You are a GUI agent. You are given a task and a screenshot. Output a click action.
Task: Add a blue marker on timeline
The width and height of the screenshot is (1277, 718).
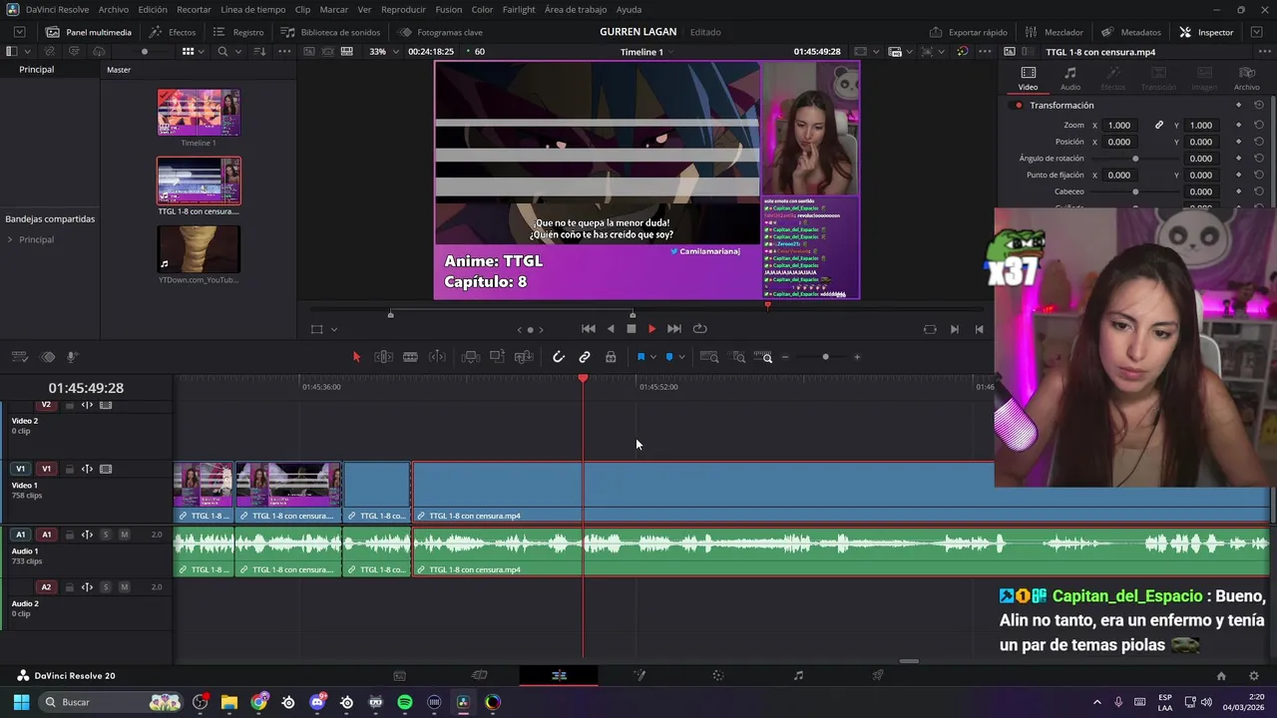point(669,357)
